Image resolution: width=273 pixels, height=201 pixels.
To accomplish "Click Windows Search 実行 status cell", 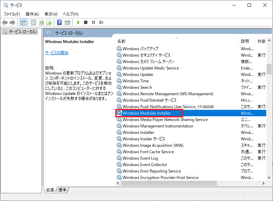I will pyautogui.click(x=262, y=87).
